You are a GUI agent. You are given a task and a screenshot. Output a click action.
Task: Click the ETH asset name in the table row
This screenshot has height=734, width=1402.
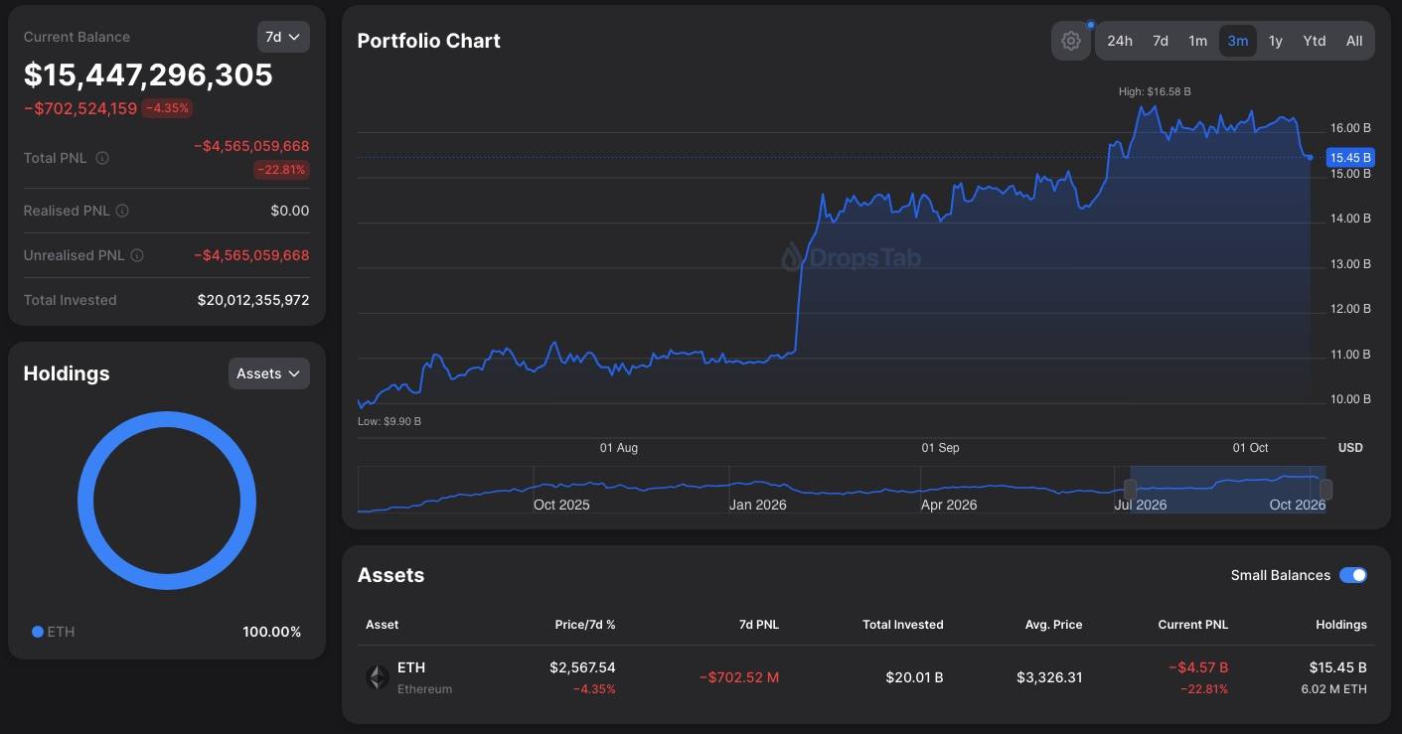(x=411, y=667)
